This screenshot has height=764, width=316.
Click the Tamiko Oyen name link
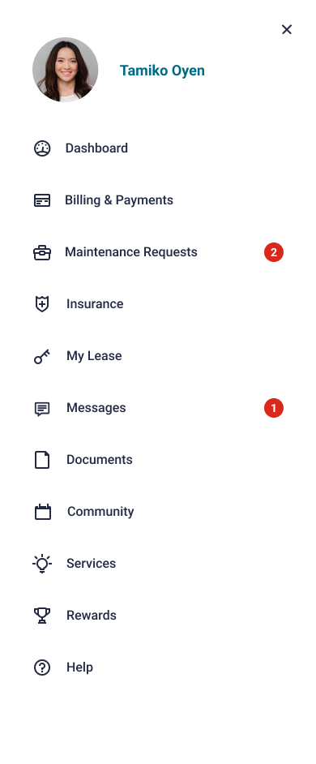(162, 71)
